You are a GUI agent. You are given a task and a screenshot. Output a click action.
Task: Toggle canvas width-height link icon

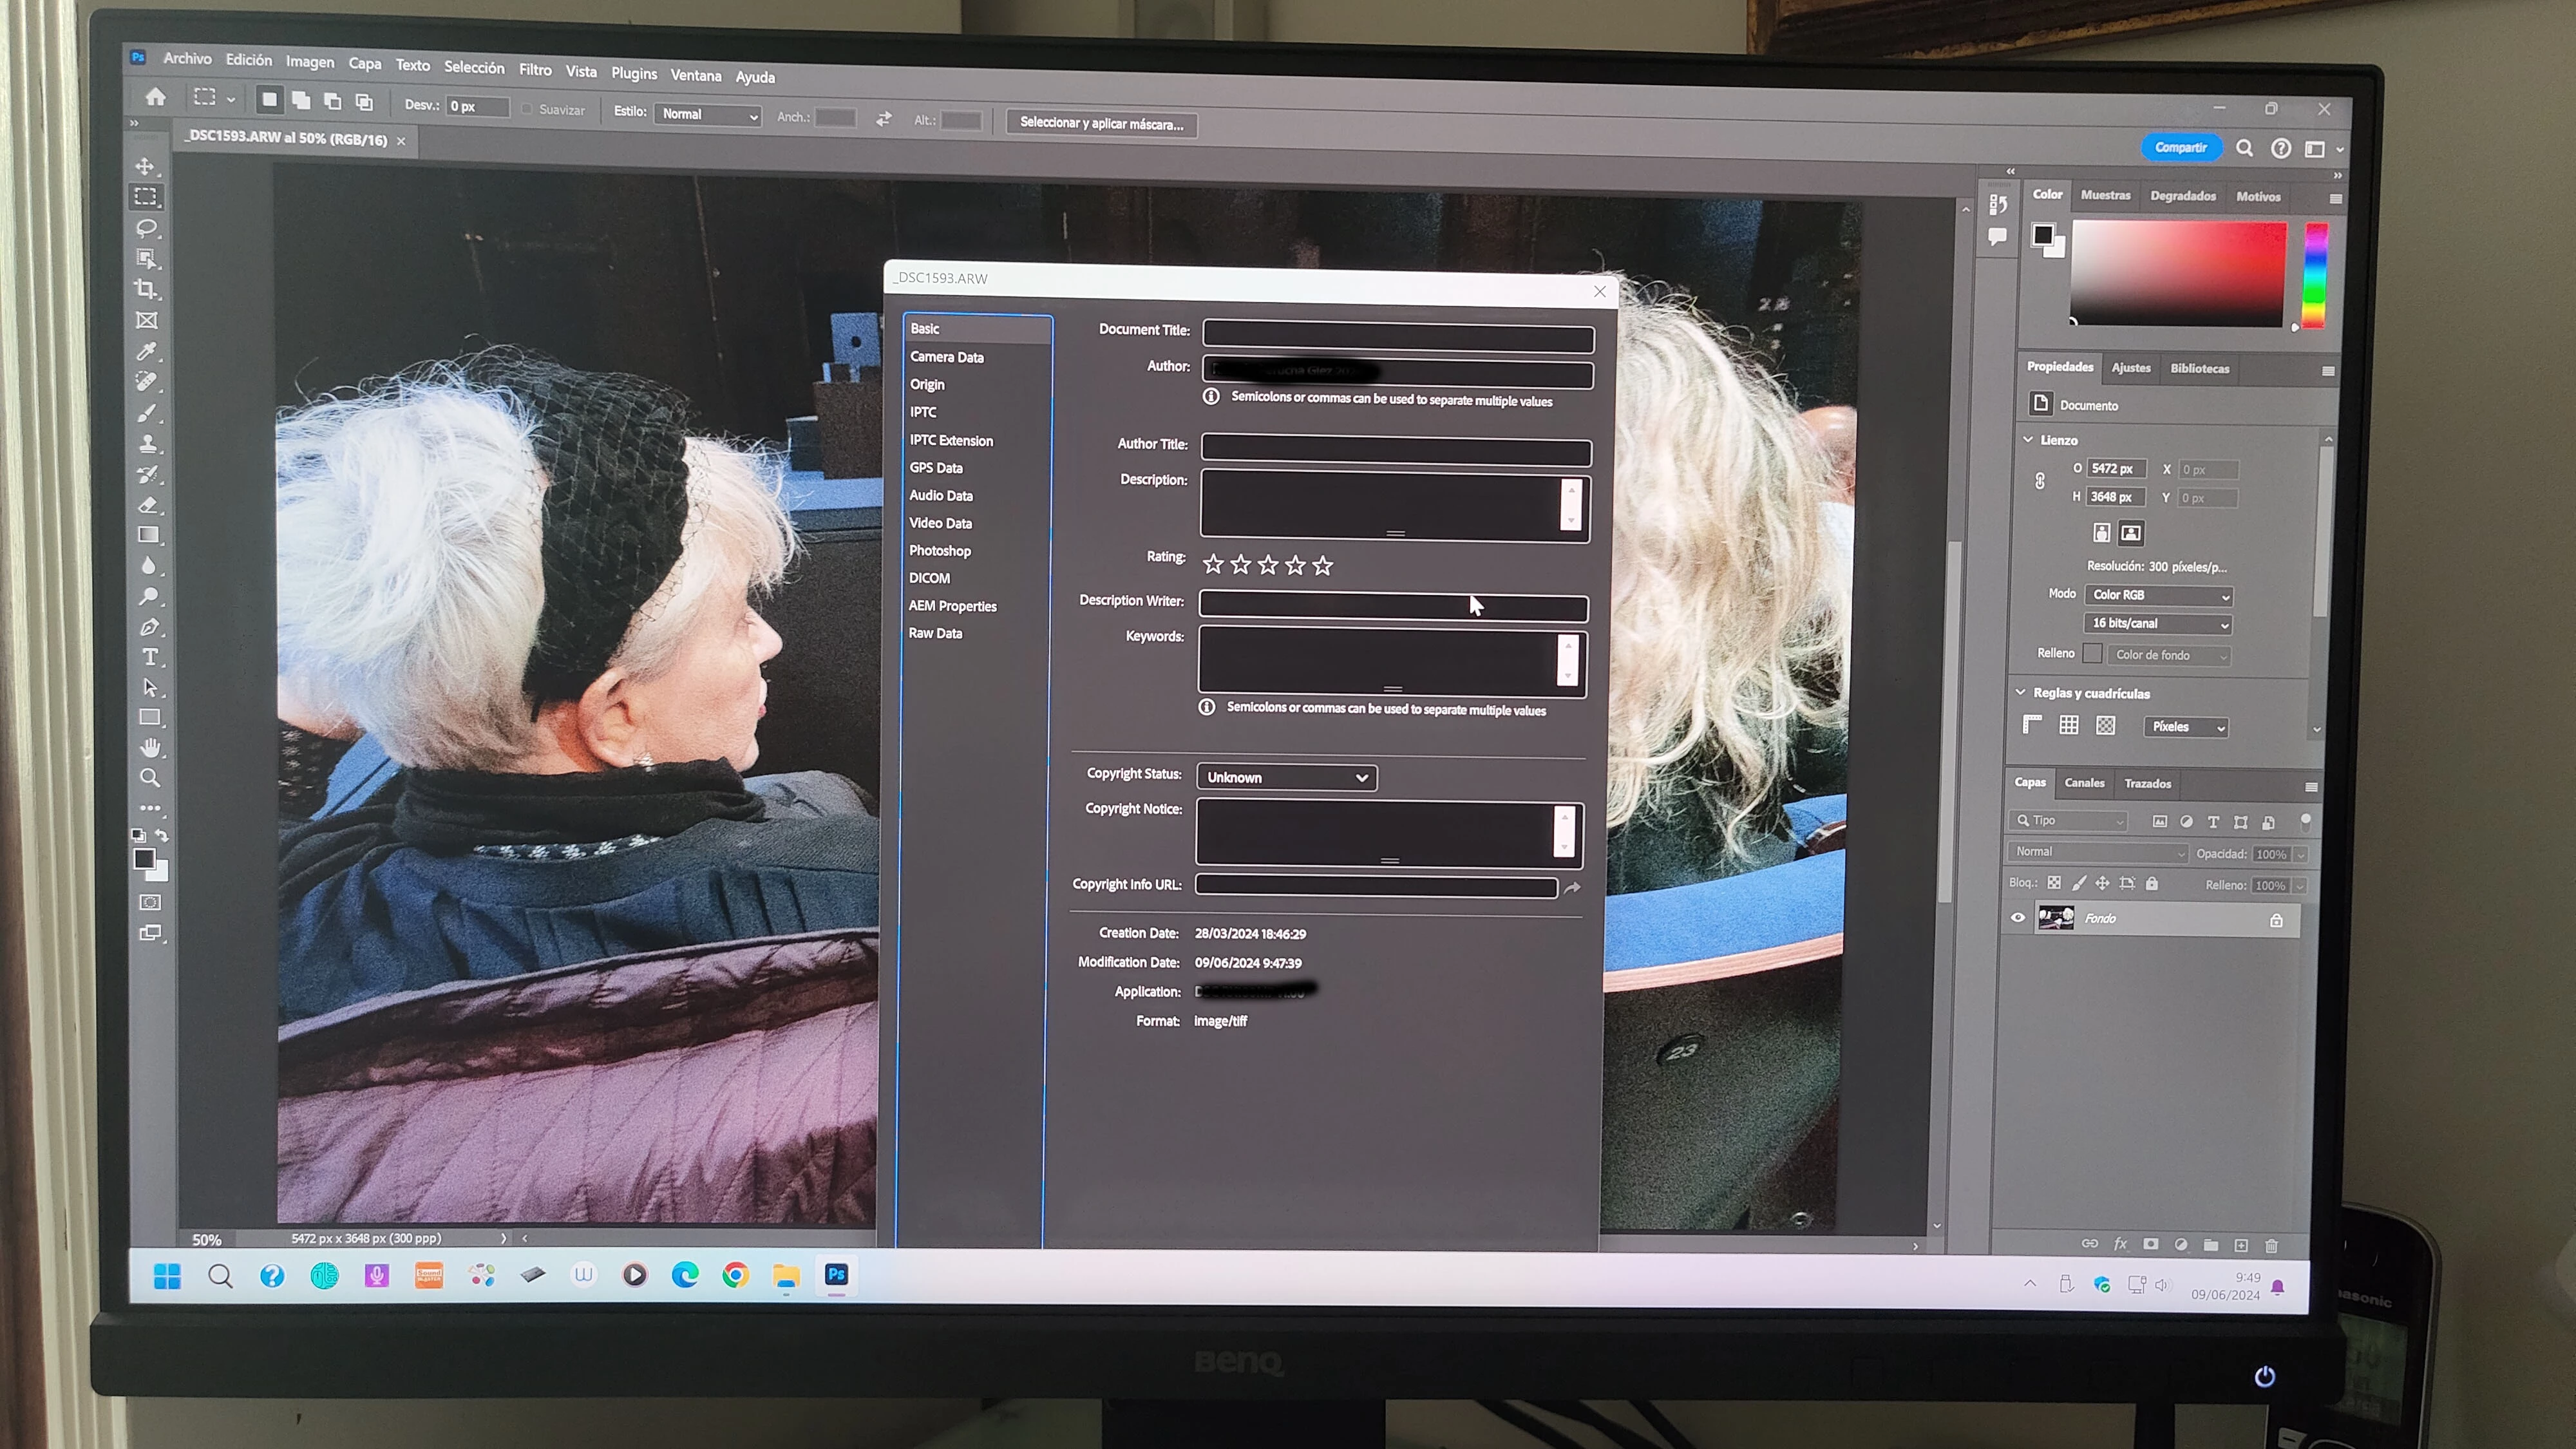(x=2039, y=482)
